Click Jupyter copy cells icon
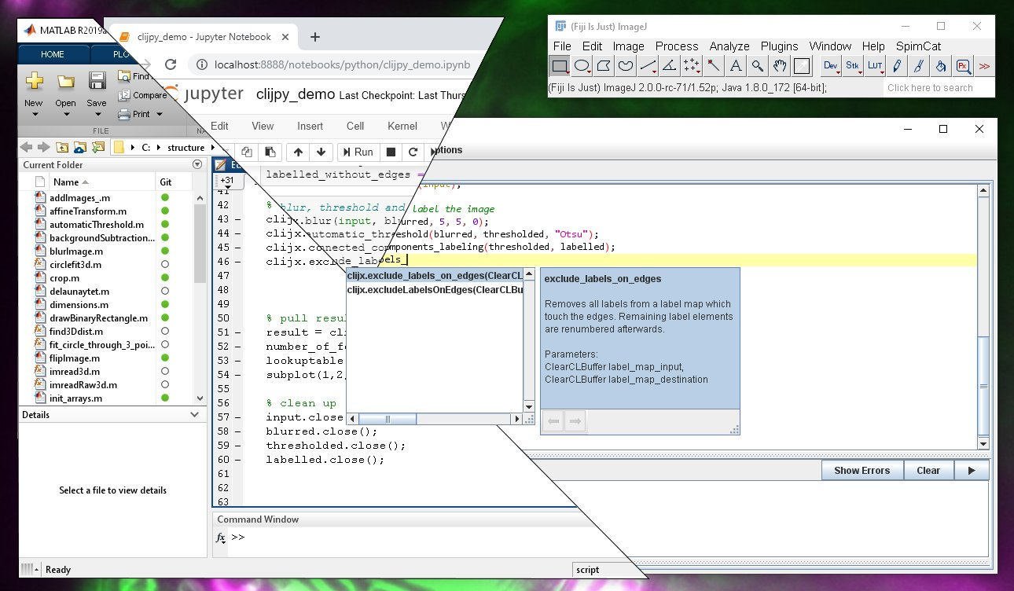 point(248,152)
